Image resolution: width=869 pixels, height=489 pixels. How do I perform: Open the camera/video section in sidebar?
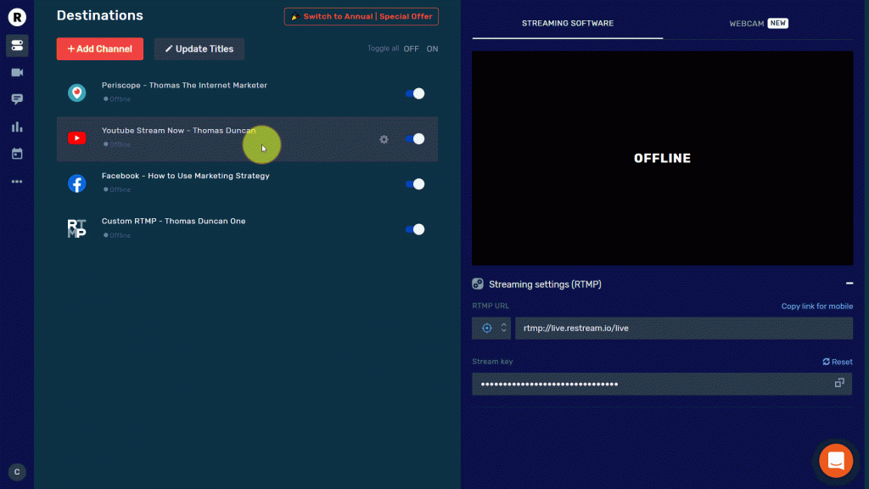pyautogui.click(x=17, y=73)
